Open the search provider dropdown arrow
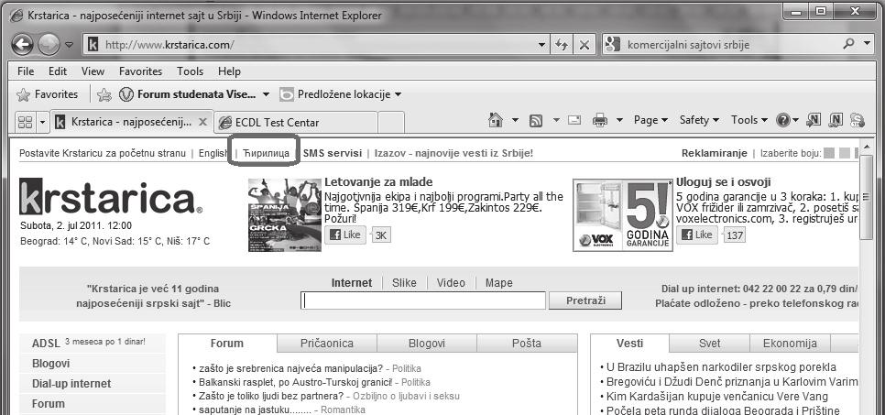The width and height of the screenshot is (885, 415). 867,43
